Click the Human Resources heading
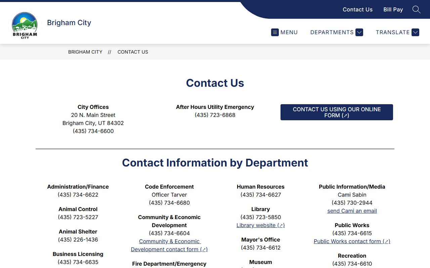This screenshot has height=268, width=430. click(261, 187)
